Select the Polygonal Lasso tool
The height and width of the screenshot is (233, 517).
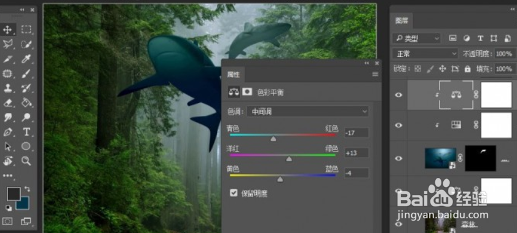7,44
